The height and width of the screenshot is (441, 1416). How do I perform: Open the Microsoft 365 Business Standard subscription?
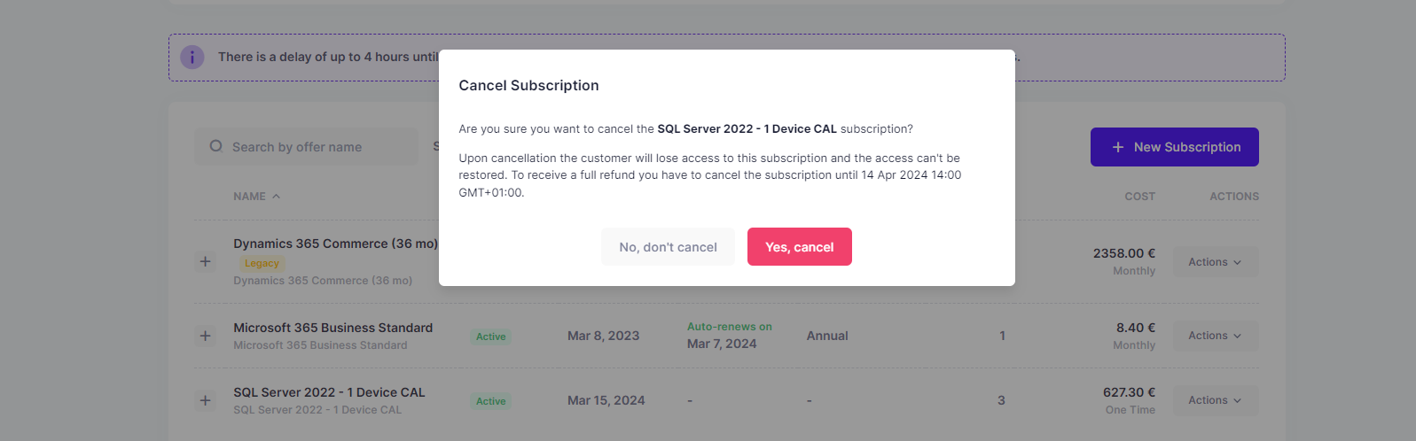pyautogui.click(x=332, y=328)
